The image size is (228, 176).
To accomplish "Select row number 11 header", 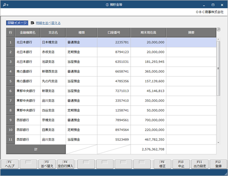I will pos(11,140).
